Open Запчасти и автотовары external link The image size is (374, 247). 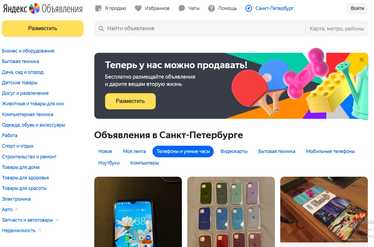[x=30, y=220]
